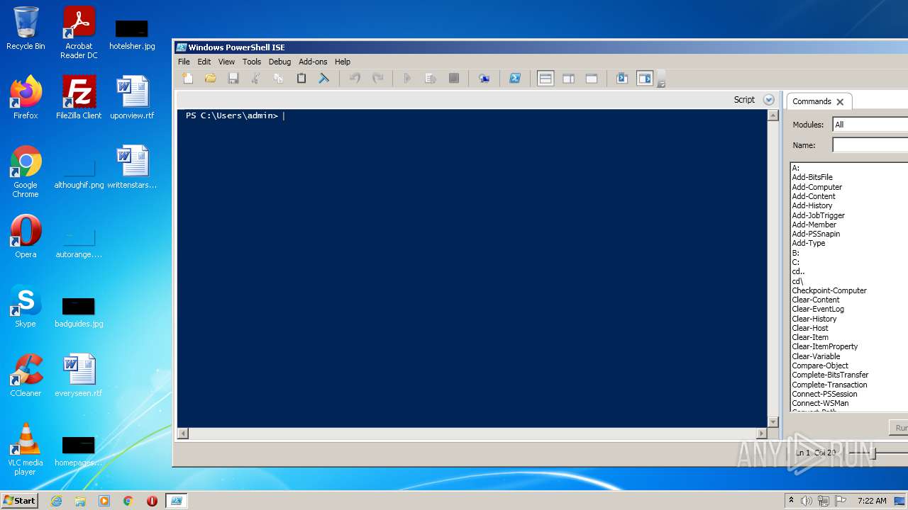
Task: Click the Save script floppy icon
Action: (x=233, y=79)
